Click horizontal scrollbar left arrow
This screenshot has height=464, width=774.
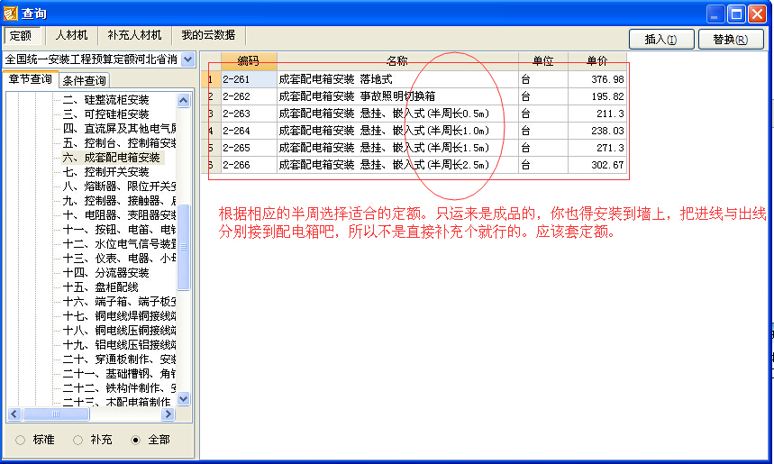point(14,414)
